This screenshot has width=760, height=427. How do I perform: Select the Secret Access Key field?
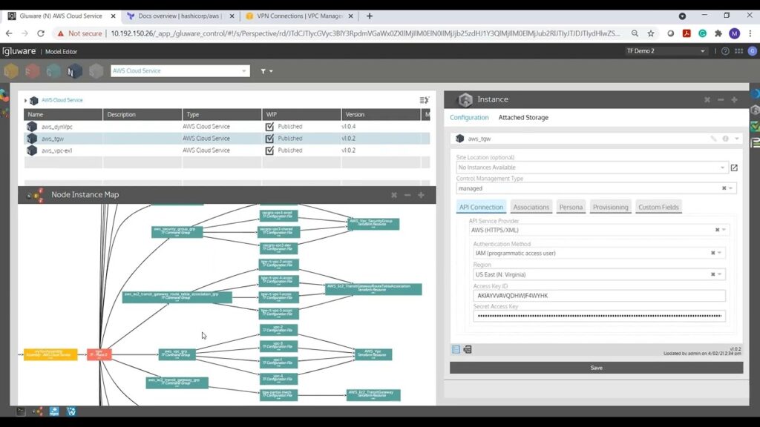click(x=596, y=316)
